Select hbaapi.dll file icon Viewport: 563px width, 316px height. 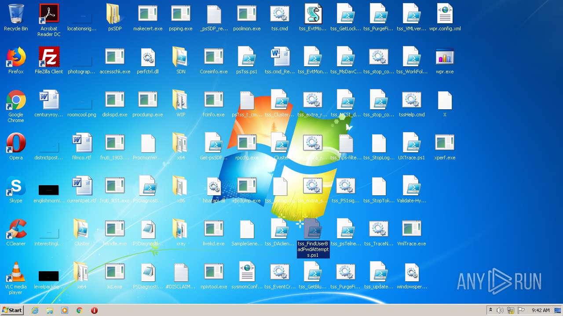(x=214, y=190)
